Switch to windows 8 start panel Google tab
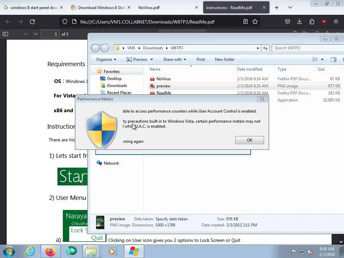Viewport: 344px width, 258px height. 33,7
